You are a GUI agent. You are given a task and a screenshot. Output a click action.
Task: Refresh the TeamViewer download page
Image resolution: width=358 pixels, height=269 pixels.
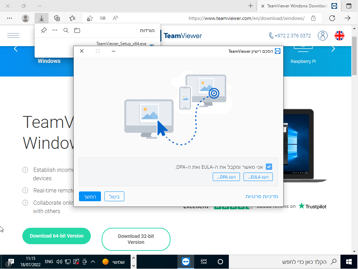click(332, 18)
